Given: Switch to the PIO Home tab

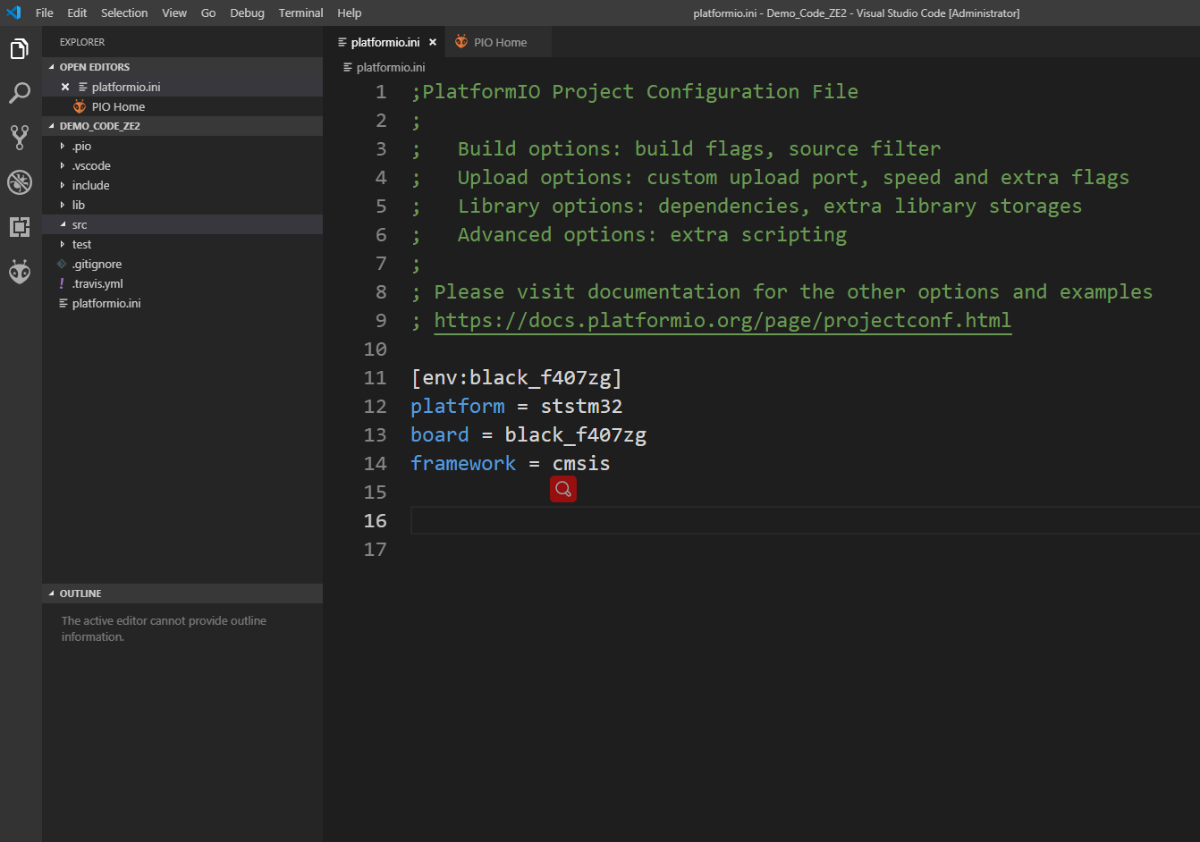Looking at the screenshot, I should pos(499,42).
